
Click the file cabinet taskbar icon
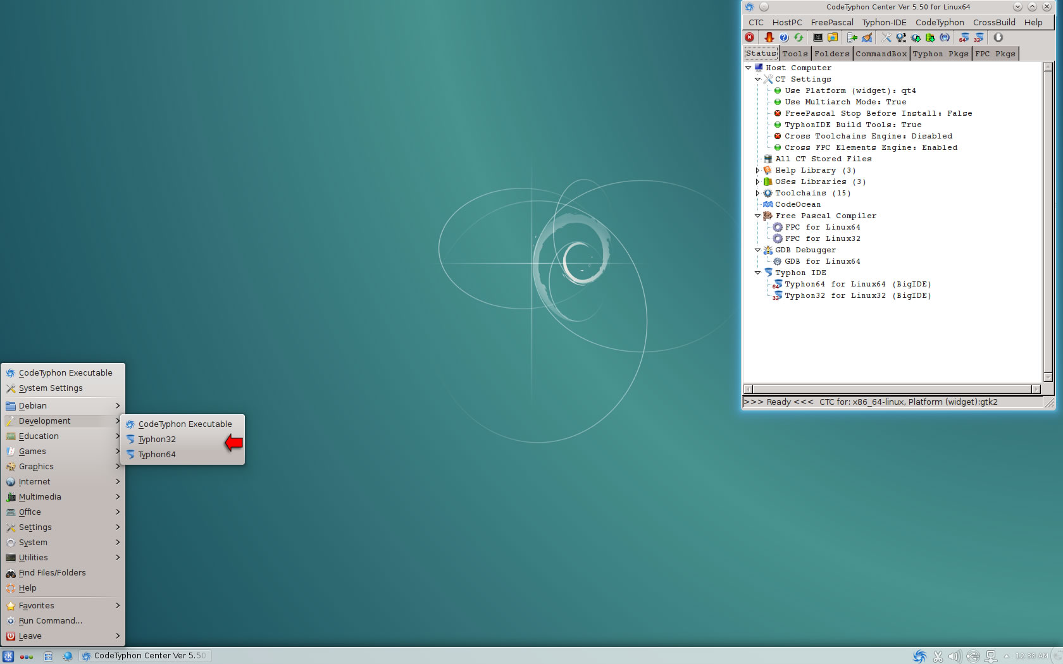coord(48,656)
